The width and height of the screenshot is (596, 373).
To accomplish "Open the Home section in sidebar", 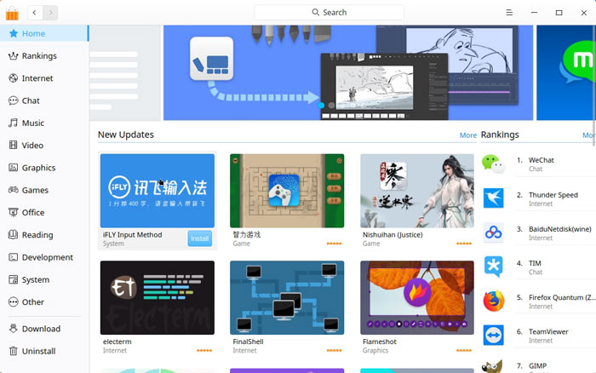I will (44, 33).
